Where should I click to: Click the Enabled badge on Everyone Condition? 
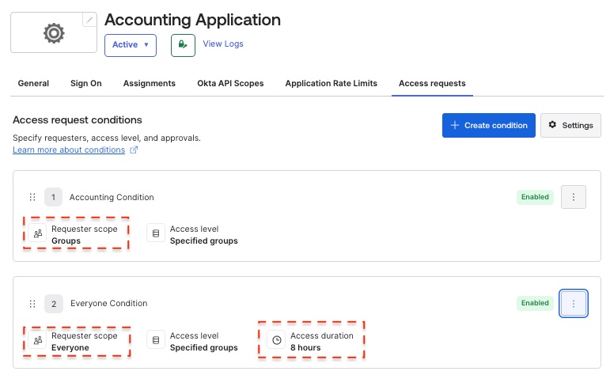point(535,303)
